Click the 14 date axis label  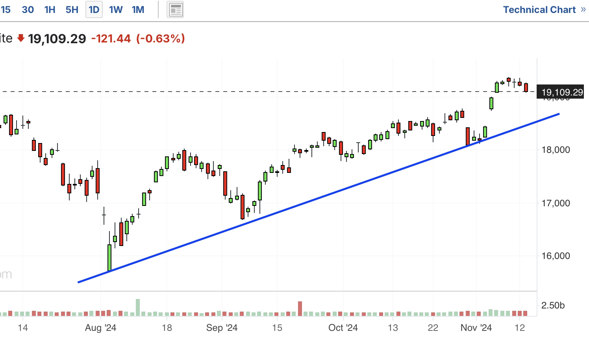point(23,328)
